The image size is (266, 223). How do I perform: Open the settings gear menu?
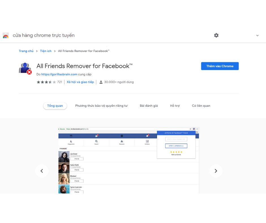(x=216, y=35)
